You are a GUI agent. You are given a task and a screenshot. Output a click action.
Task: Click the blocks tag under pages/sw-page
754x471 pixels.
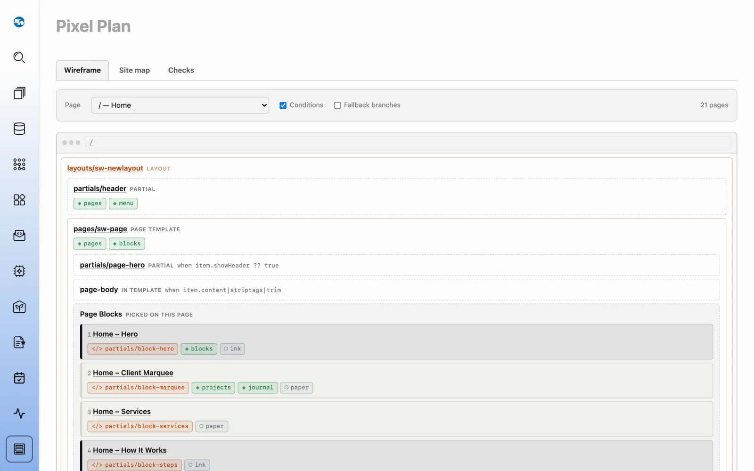pyautogui.click(x=127, y=244)
